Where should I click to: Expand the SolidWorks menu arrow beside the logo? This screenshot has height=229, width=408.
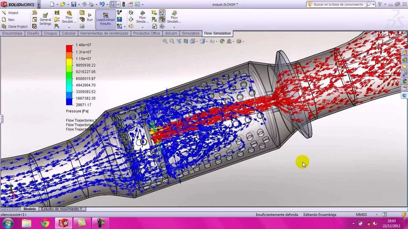(39, 4)
